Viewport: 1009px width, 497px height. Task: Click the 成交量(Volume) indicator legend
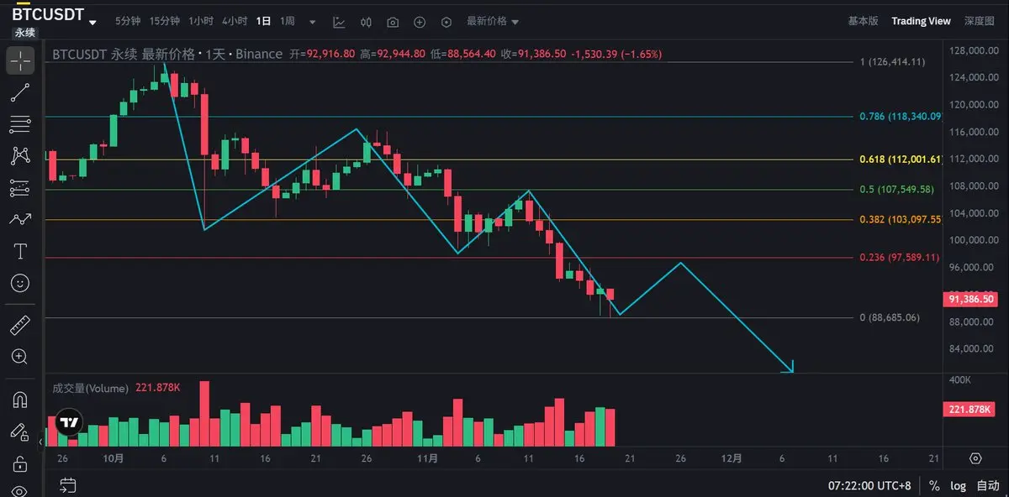point(91,388)
